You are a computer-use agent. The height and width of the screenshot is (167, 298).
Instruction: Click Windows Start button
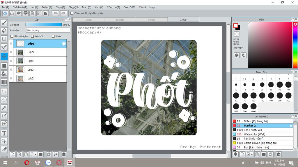click(x=5, y=163)
